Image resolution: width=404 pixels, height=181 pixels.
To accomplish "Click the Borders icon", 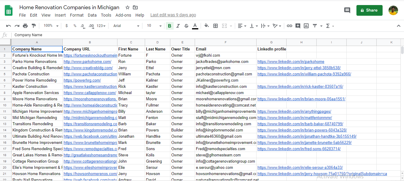I will tap(216, 26).
